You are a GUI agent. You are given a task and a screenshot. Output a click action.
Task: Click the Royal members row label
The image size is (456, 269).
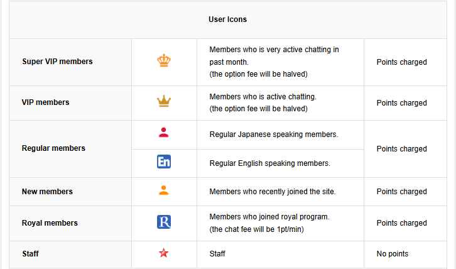pos(50,223)
